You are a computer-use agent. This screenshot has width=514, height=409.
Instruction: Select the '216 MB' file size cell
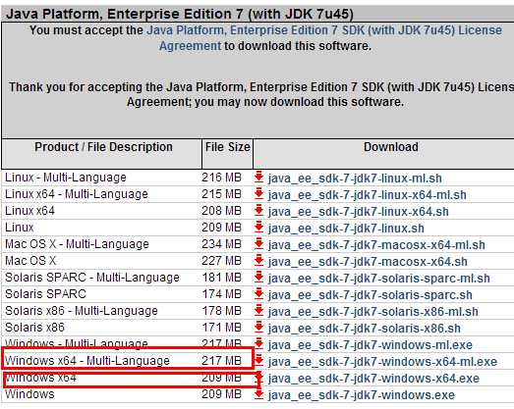tap(221, 178)
